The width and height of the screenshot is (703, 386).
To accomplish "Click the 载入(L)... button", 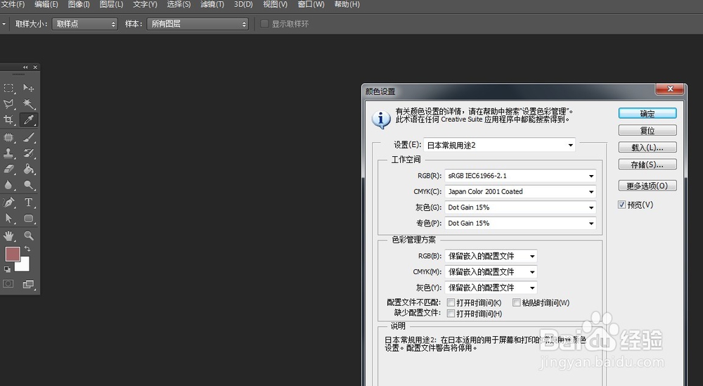I will [x=647, y=148].
